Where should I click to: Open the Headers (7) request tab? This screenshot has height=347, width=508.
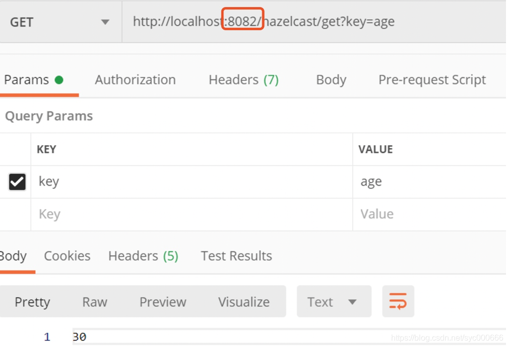click(x=243, y=79)
